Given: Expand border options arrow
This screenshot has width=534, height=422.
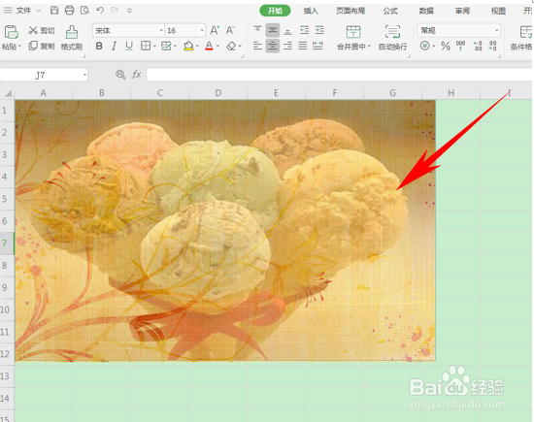Looking at the screenshot, I should point(155,46).
